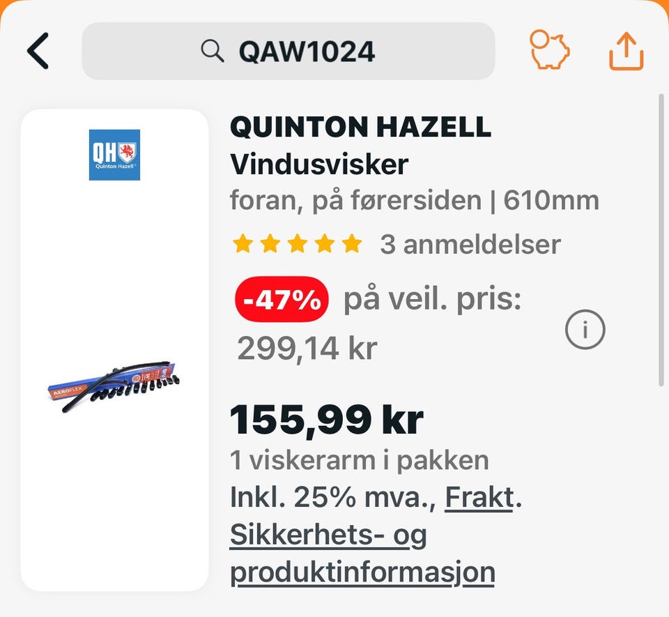
Task: Open the wiper blade product image
Action: click(114, 386)
